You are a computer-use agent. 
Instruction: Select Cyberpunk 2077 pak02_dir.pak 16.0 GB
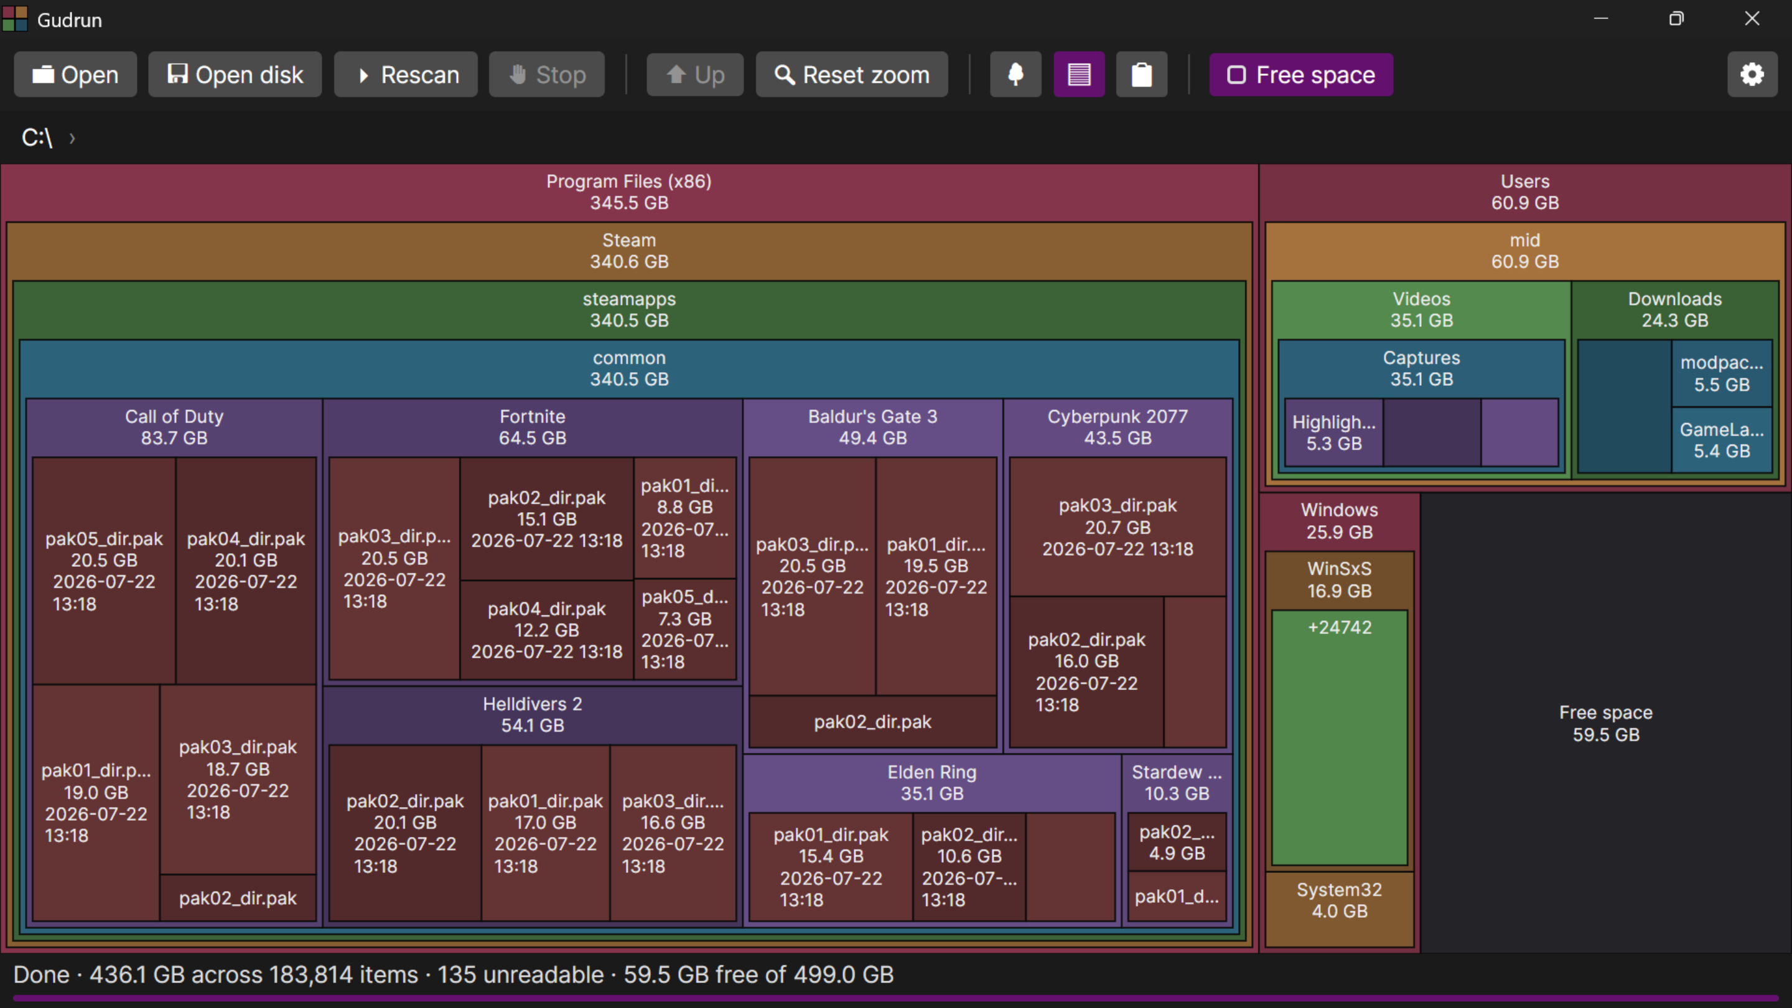(1086, 672)
